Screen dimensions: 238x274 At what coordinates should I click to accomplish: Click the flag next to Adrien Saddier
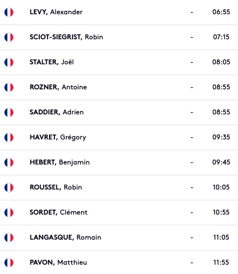click(x=9, y=112)
